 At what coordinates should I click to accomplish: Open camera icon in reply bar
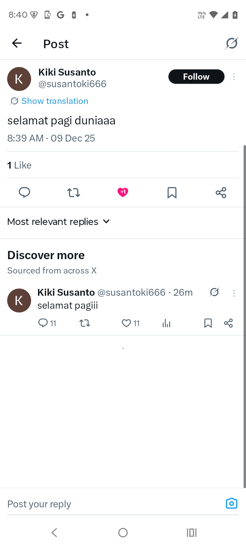[231, 504]
